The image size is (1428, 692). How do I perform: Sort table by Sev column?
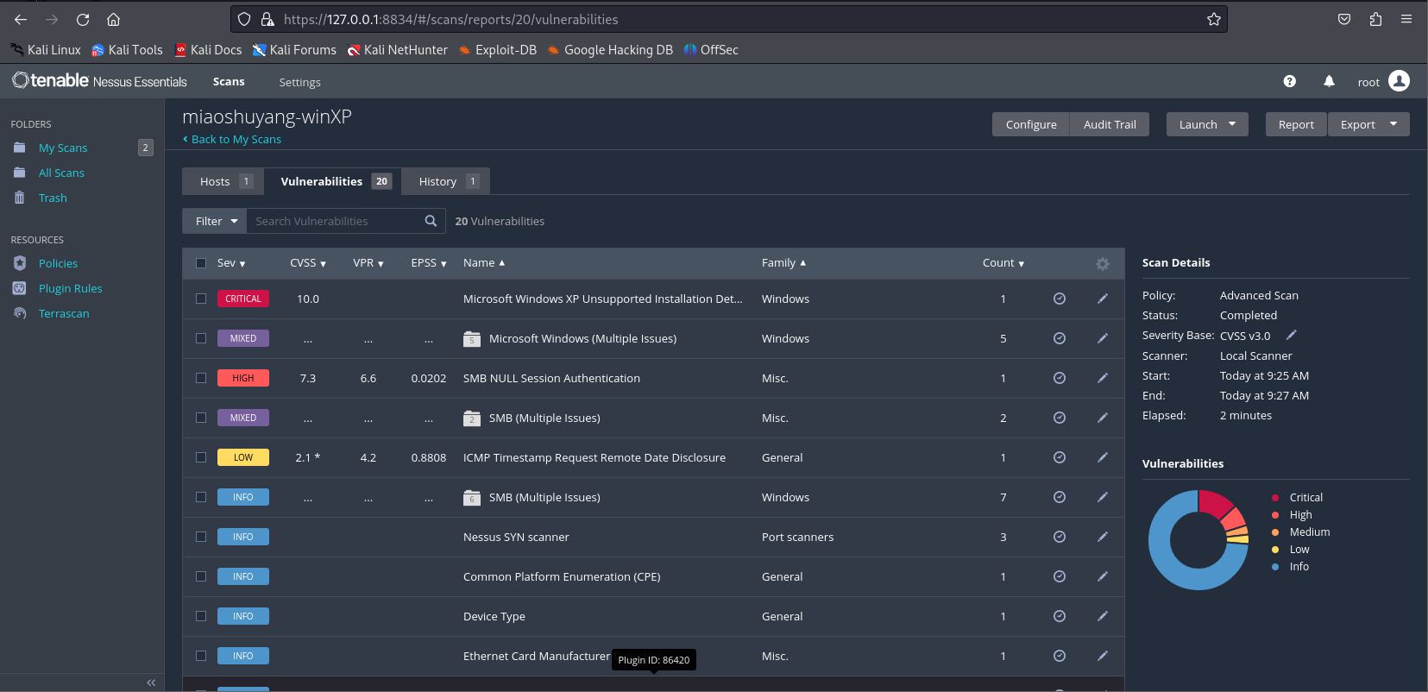point(231,263)
